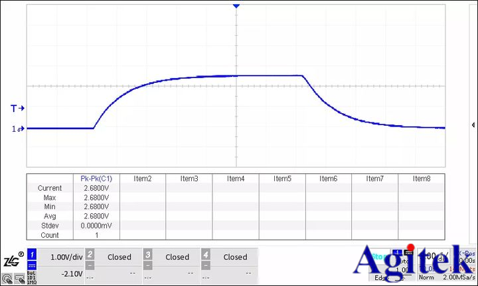Enable channel 3 via its number button

[x=148, y=254]
